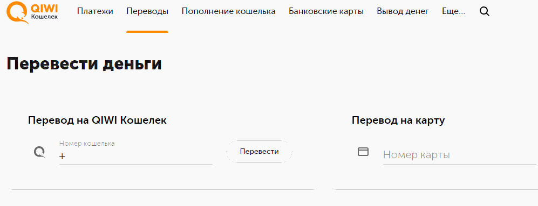Click the bank card icon
Viewport: 538px width, 206px height.
coord(363,152)
